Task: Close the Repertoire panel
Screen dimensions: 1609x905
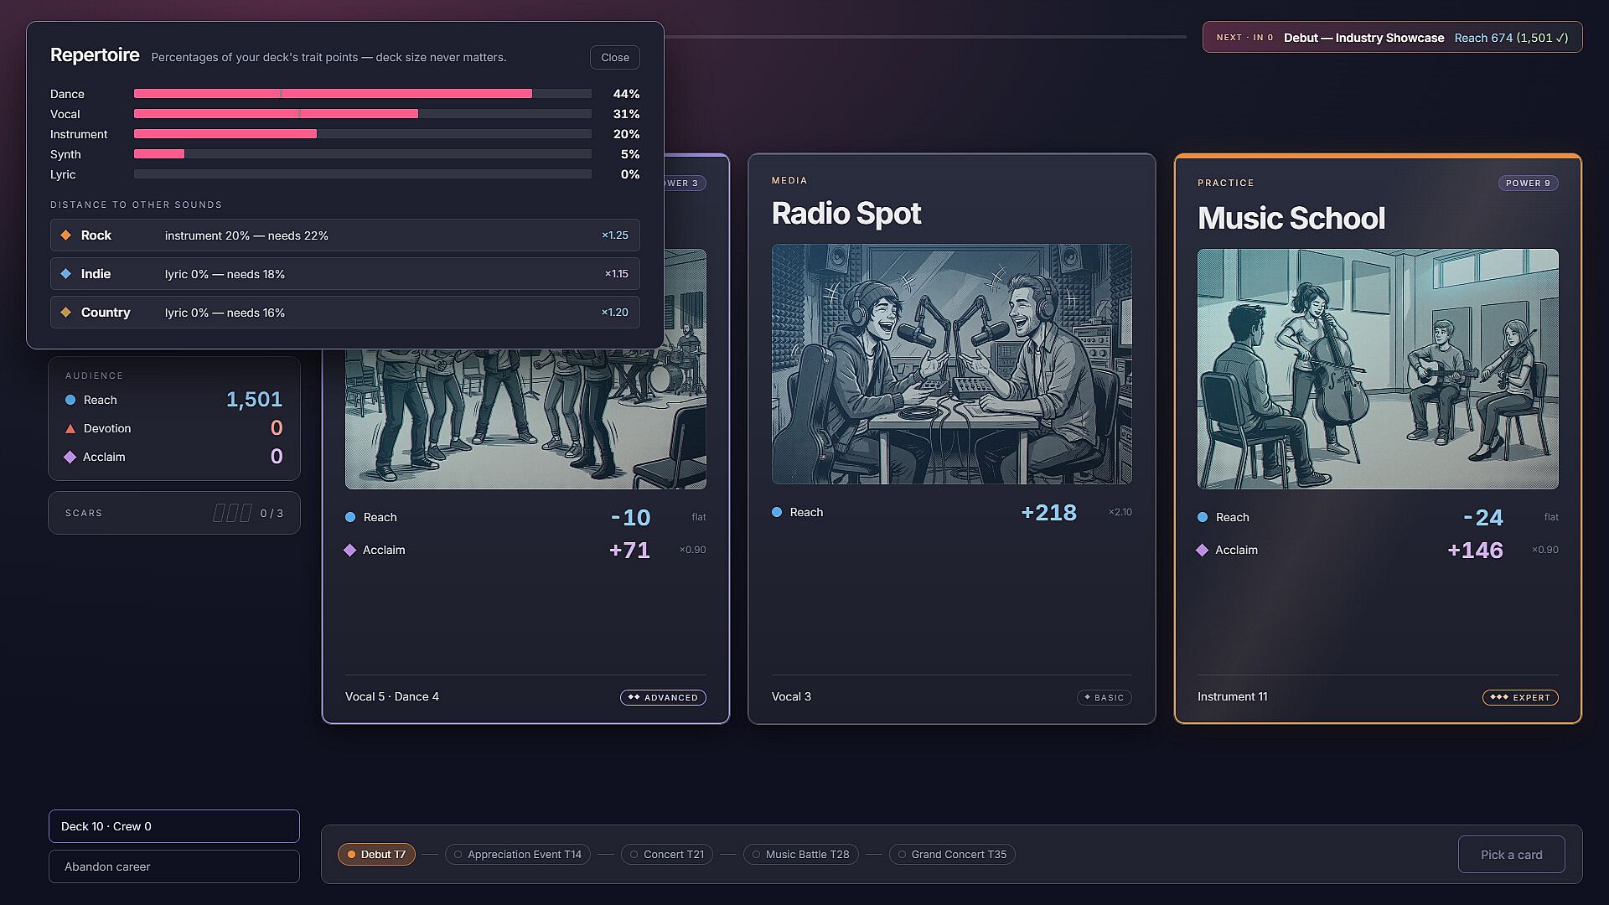Action: [615, 58]
